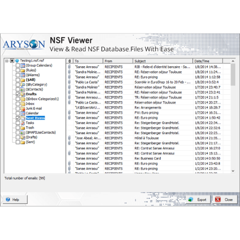Click attachment icon of ScentAir in EuroShop row

coord(69,82)
